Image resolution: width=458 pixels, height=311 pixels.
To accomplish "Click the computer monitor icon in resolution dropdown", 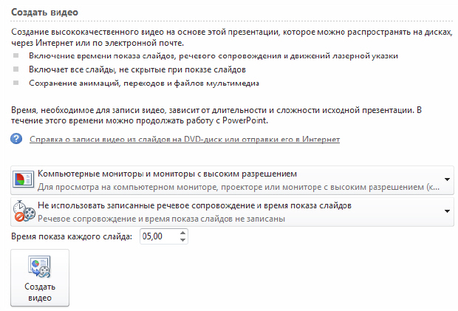I will click(24, 180).
